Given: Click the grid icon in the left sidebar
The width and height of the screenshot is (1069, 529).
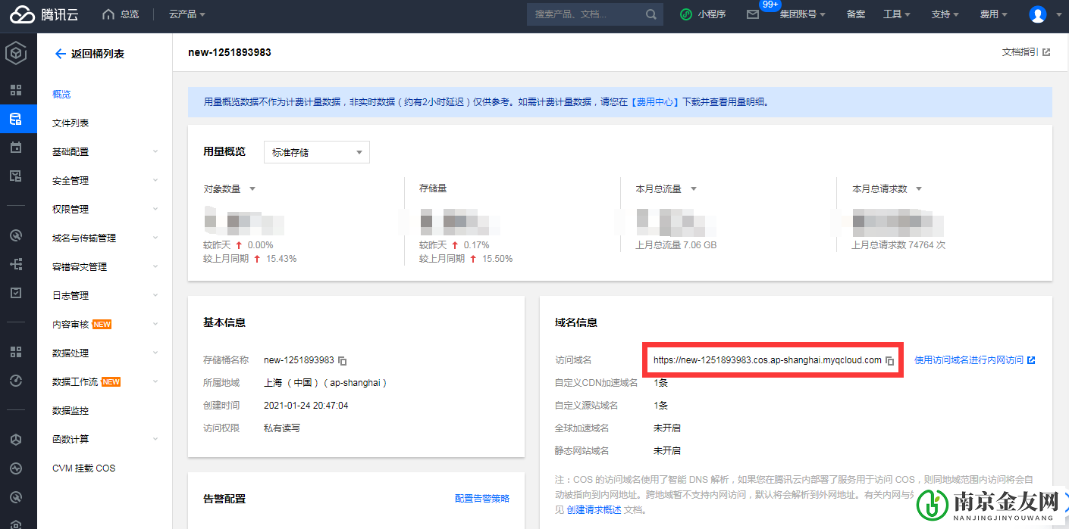Looking at the screenshot, I should click(17, 90).
